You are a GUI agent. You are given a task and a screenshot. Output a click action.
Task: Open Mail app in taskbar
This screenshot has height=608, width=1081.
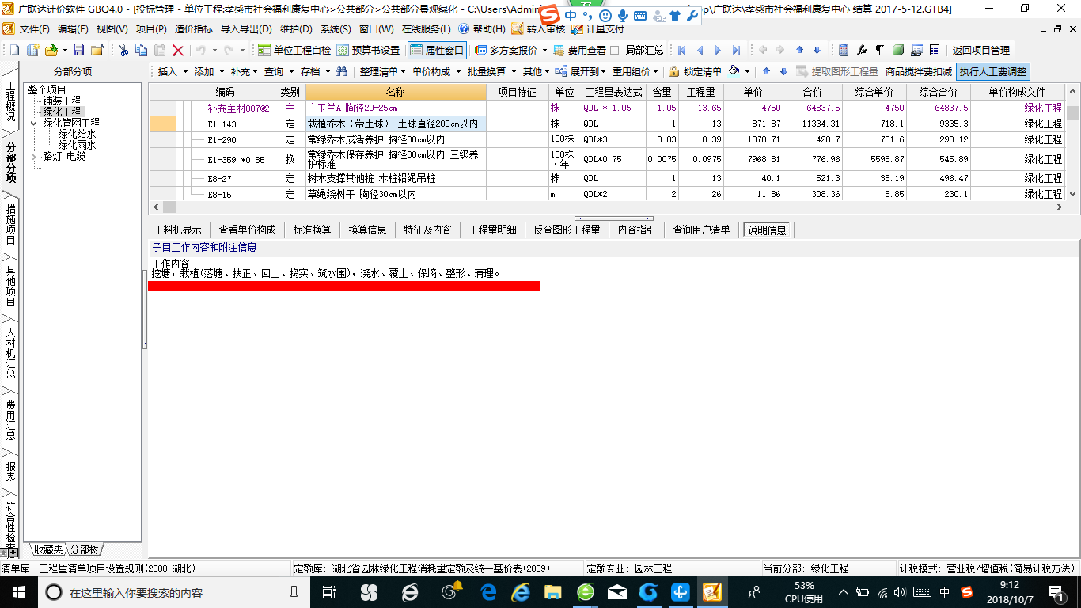[617, 591]
